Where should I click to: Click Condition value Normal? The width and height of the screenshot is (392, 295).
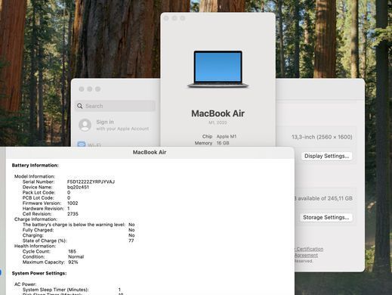coord(76,256)
